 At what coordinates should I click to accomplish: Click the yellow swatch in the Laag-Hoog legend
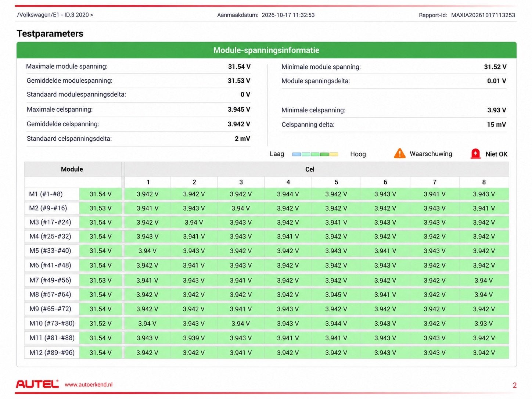334,154
